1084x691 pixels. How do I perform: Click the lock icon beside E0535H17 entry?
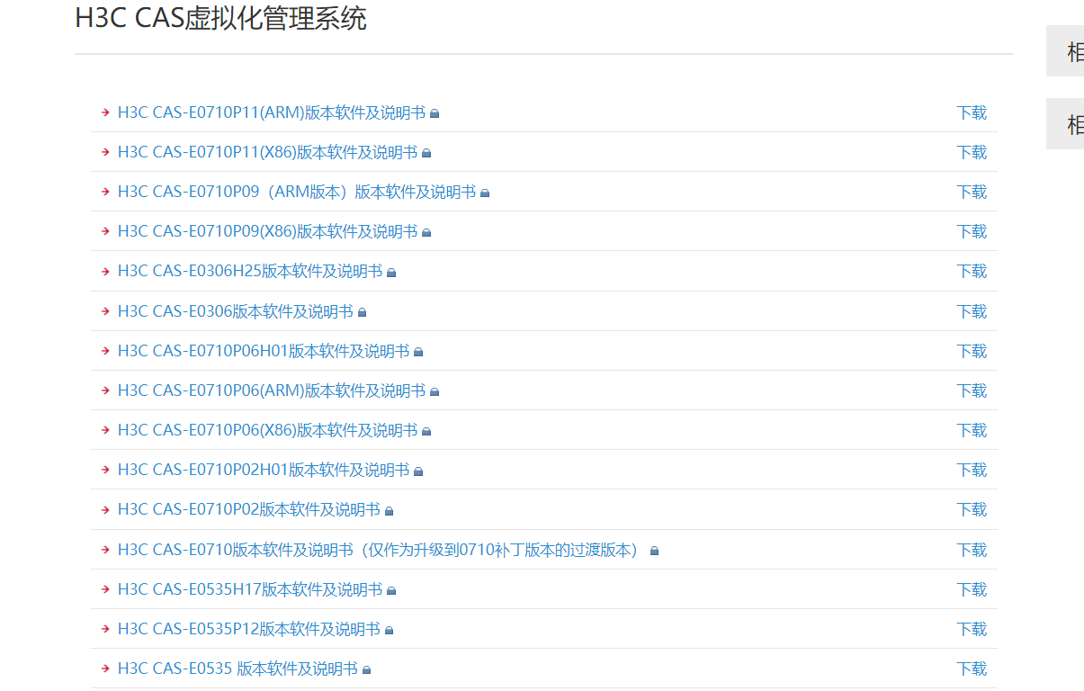[x=391, y=590]
